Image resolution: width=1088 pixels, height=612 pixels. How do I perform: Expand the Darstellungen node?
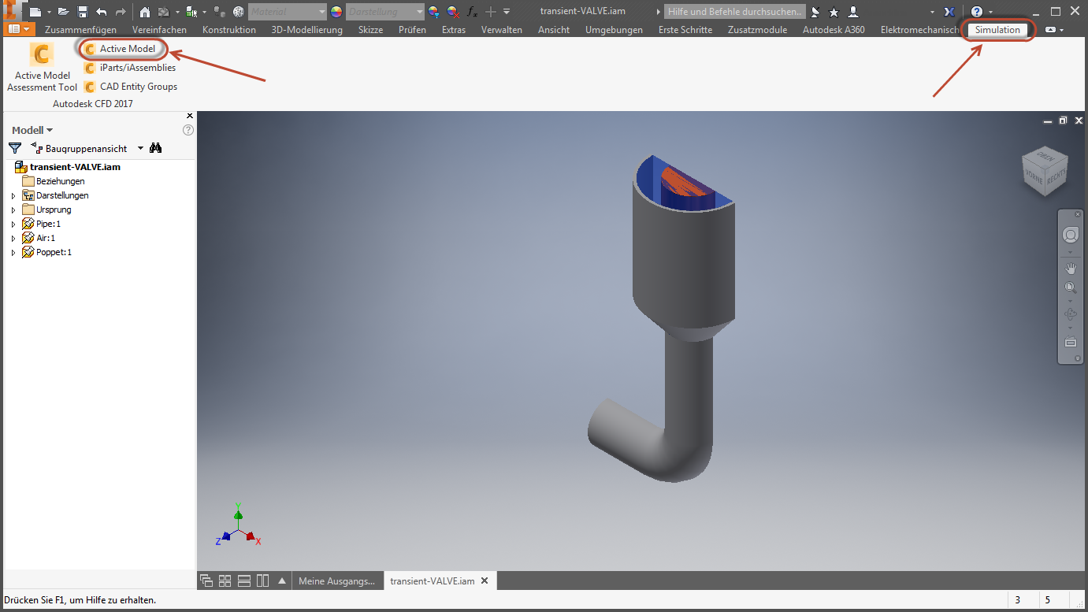click(13, 195)
